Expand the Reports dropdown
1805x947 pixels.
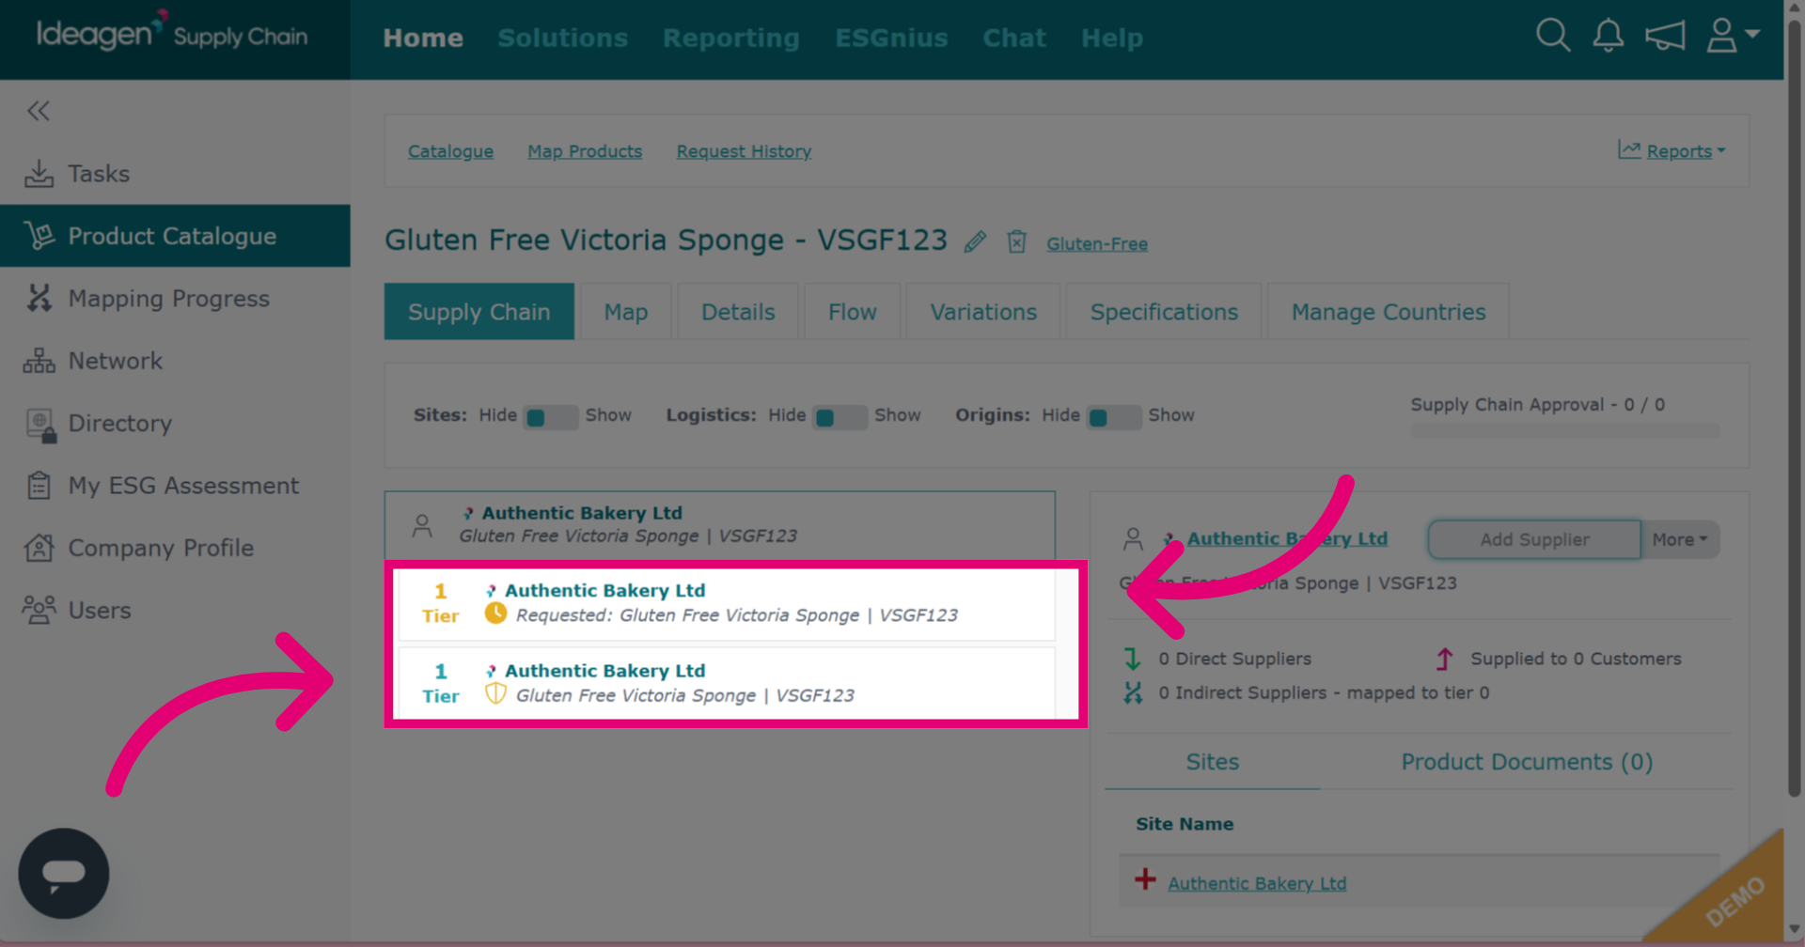coord(1672,150)
